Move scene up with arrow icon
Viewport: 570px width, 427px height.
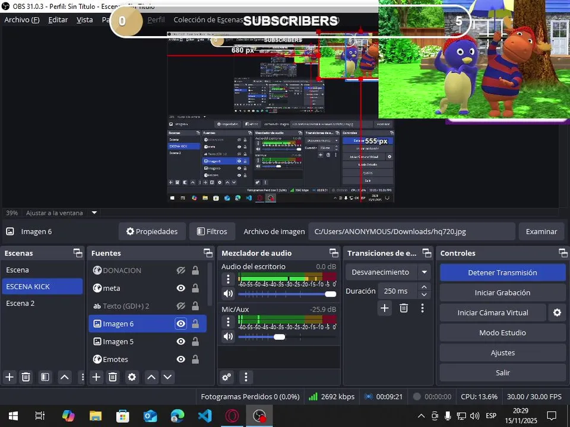pos(64,377)
